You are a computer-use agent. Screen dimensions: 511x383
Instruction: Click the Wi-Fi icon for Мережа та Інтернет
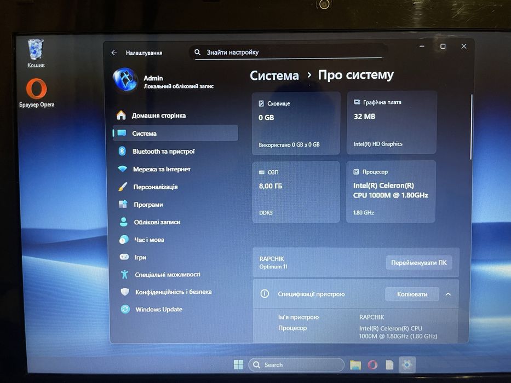122,169
